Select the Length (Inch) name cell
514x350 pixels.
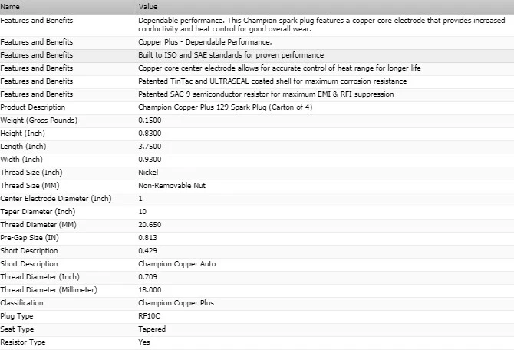pyautogui.click(x=23, y=147)
